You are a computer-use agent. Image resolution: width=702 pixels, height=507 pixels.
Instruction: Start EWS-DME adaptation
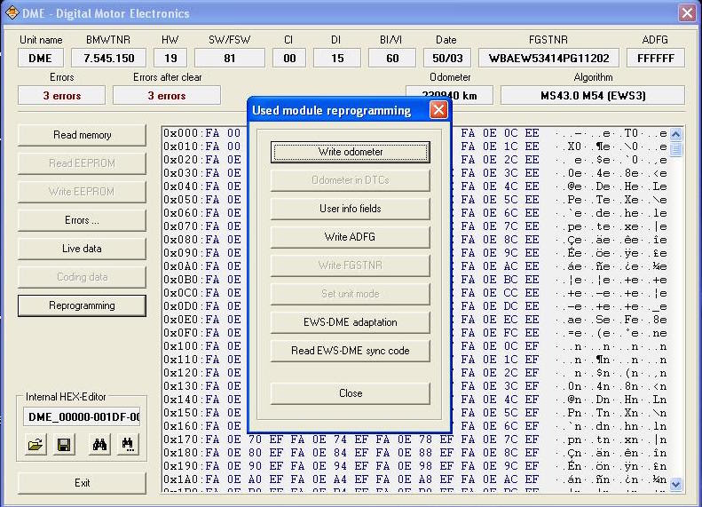pos(350,322)
